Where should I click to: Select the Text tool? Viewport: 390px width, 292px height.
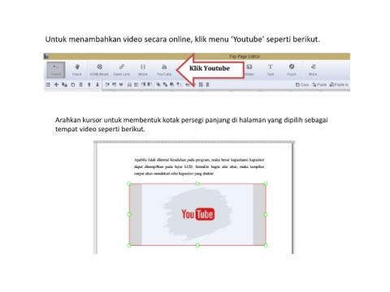coord(271,70)
